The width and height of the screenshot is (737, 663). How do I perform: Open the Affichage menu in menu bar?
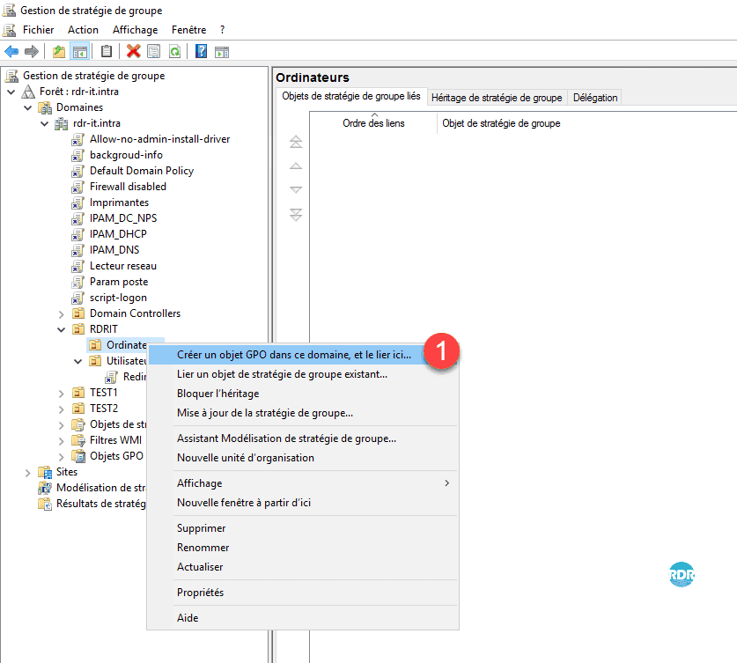136,30
